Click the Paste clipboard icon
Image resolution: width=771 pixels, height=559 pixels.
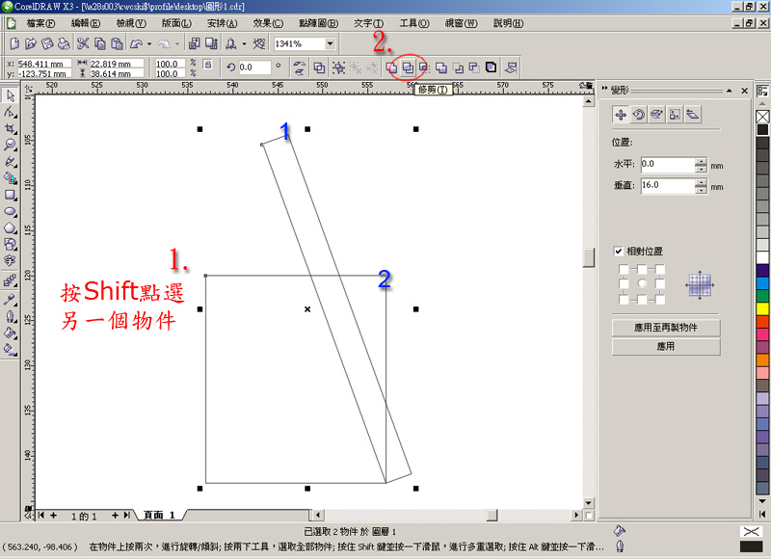pyautogui.click(x=117, y=43)
